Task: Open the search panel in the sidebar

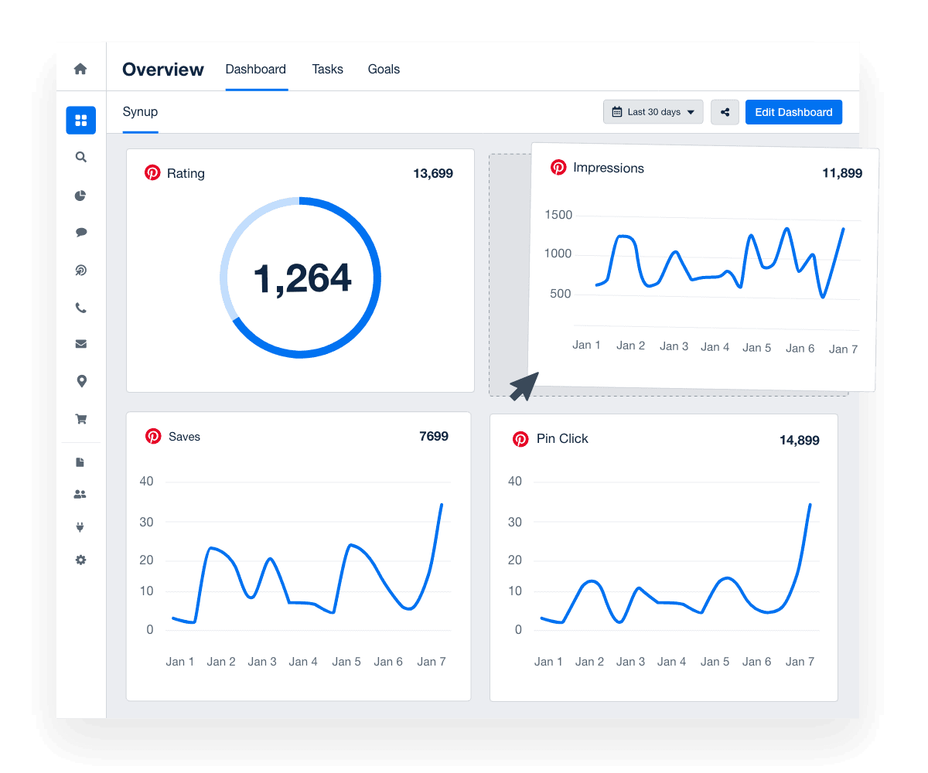Action: pyautogui.click(x=80, y=157)
